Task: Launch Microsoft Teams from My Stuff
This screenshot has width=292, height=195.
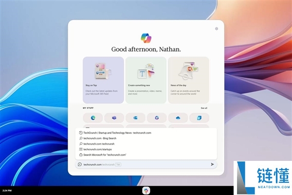Action: [114, 118]
